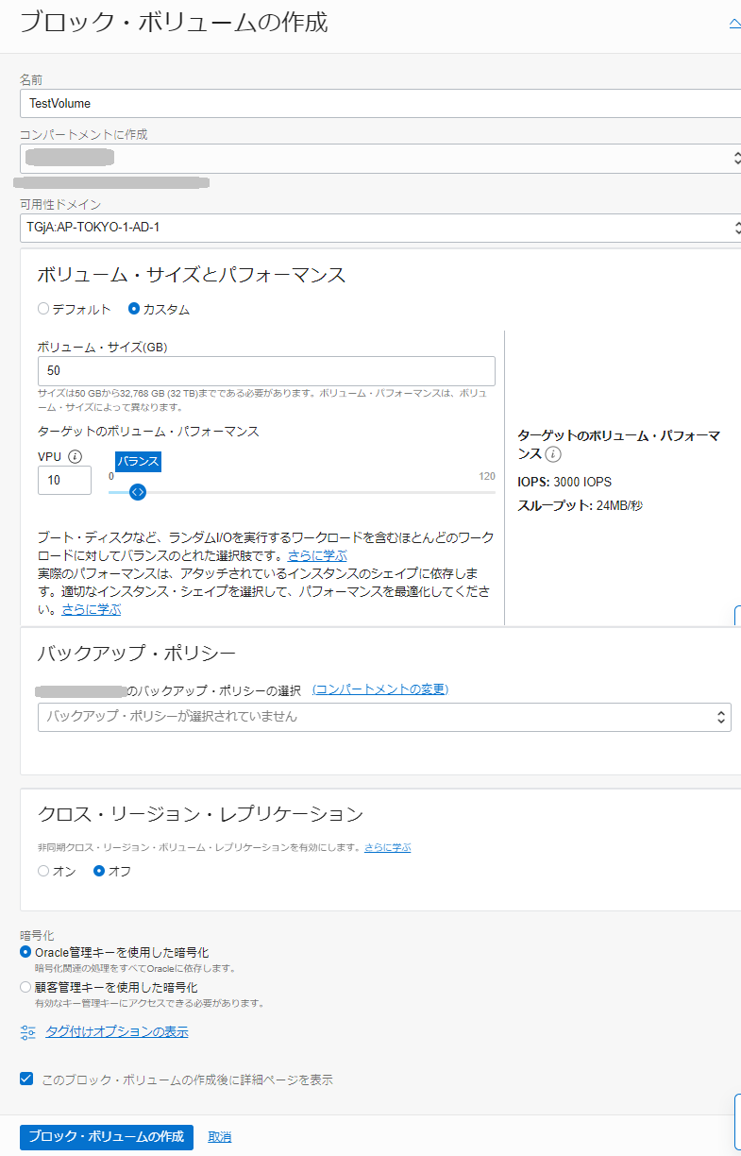The width and height of the screenshot is (741, 1156).
Task: Choose Oracle管理キー encryption option
Action: tap(25, 952)
